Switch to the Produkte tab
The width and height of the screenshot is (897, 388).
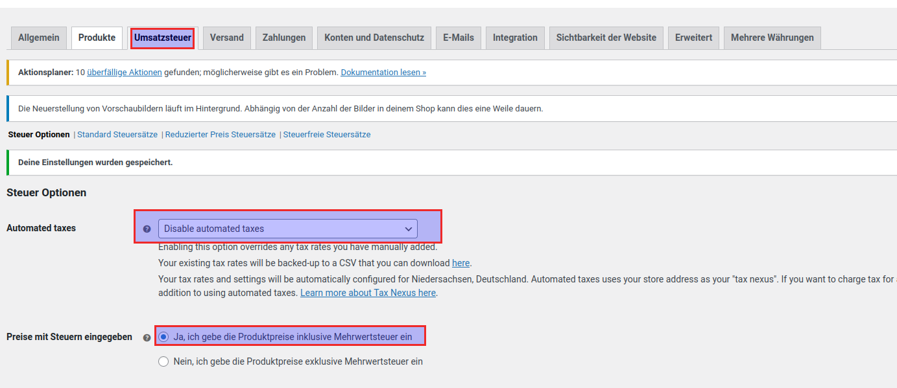(x=97, y=38)
